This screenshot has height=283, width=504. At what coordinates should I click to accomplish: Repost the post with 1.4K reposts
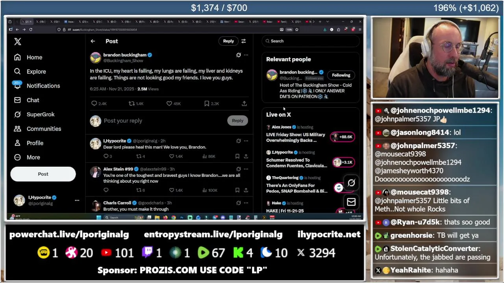click(x=132, y=103)
